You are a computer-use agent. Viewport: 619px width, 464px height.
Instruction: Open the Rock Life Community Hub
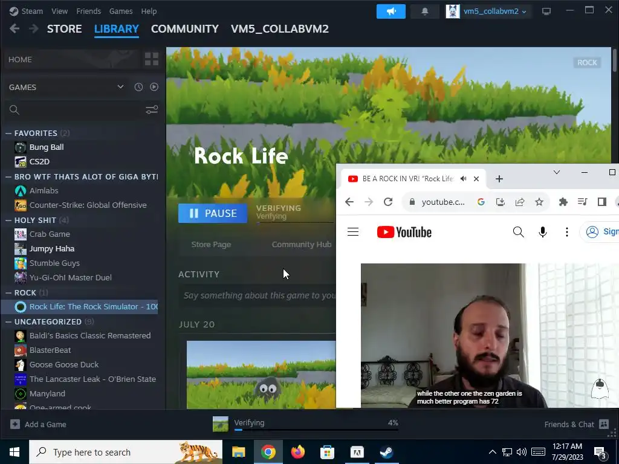(302, 245)
